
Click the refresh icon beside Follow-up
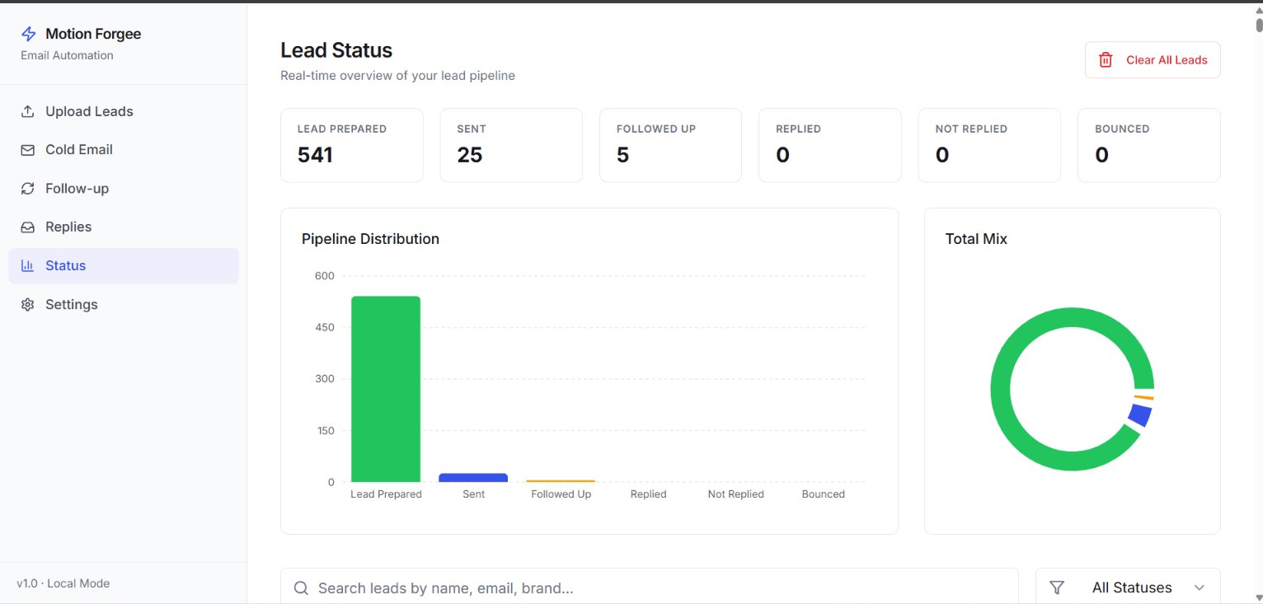pyautogui.click(x=28, y=189)
